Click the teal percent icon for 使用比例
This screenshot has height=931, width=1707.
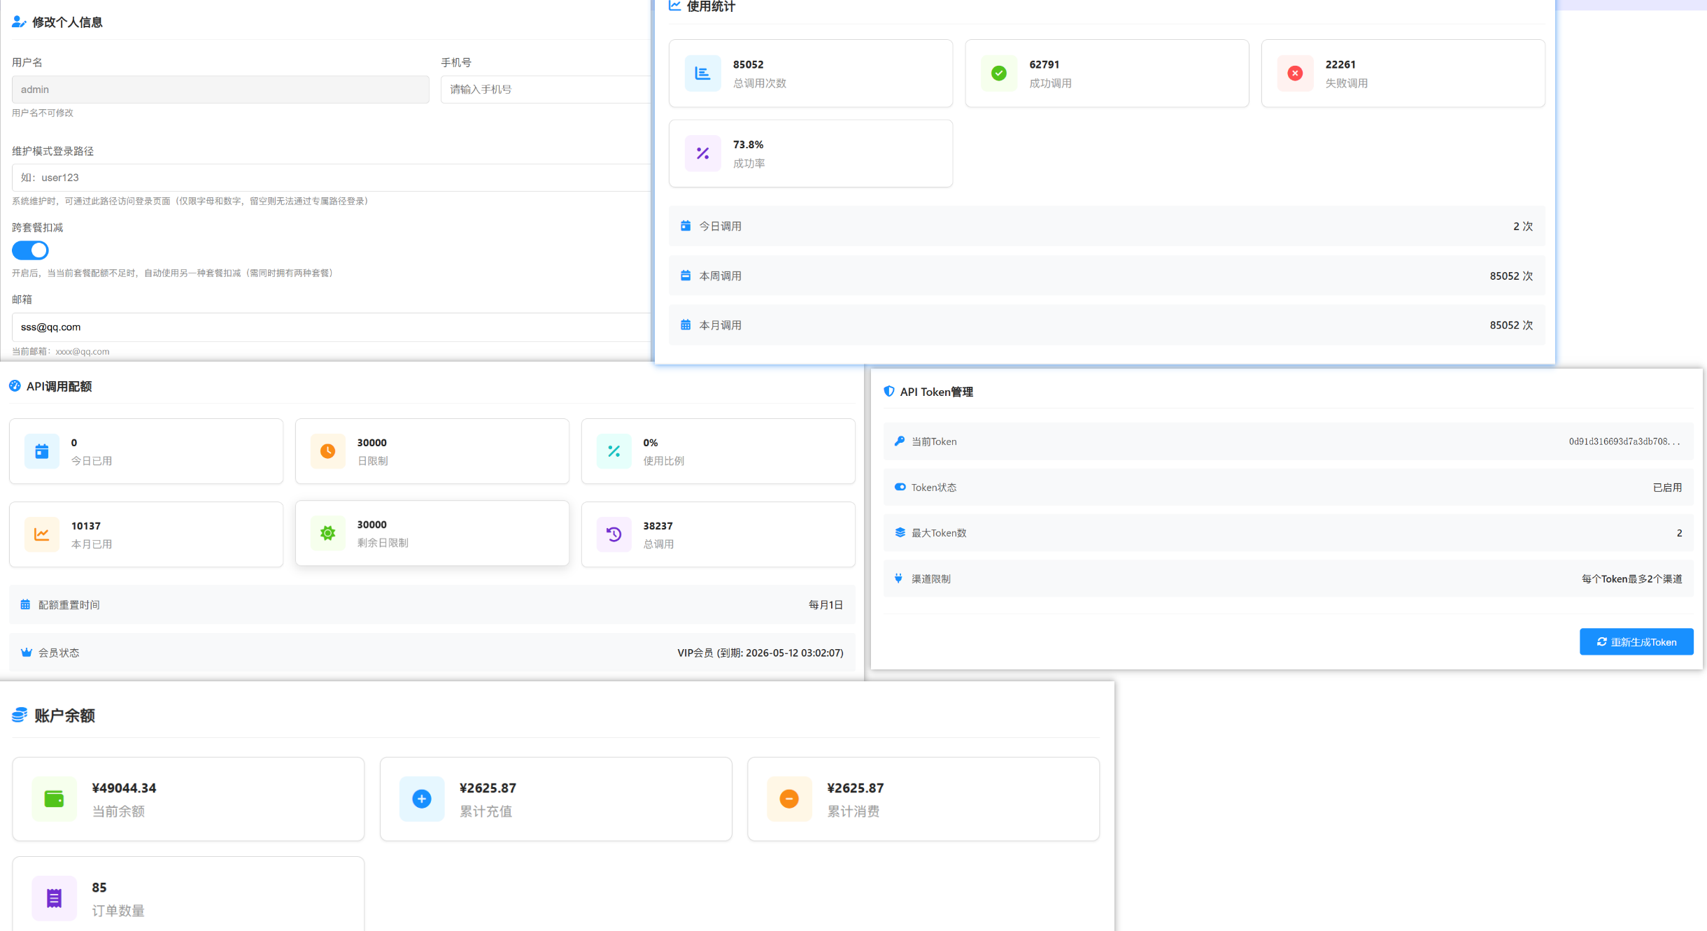coord(614,451)
